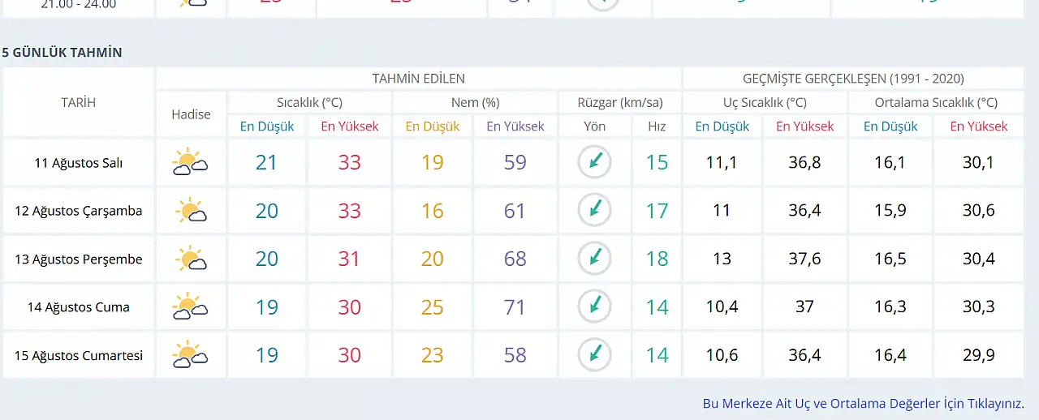Click the Nem (%) column header
This screenshot has height=420, width=1039.
pos(475,102)
